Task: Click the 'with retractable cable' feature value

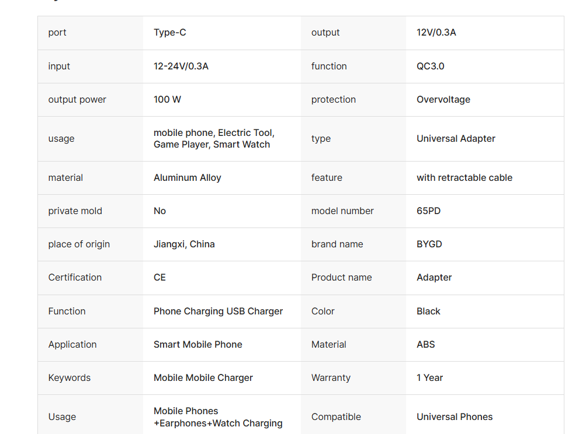Action: (464, 178)
